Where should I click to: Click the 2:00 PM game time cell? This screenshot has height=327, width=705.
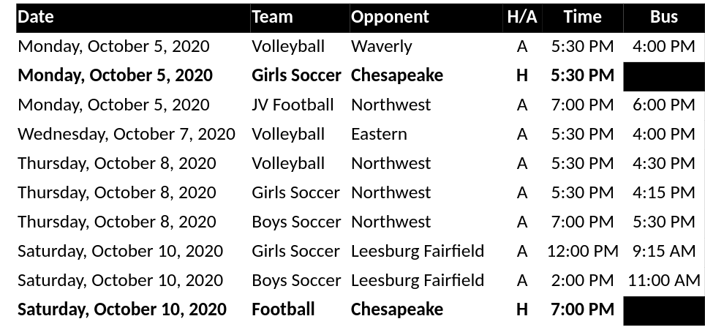click(582, 280)
